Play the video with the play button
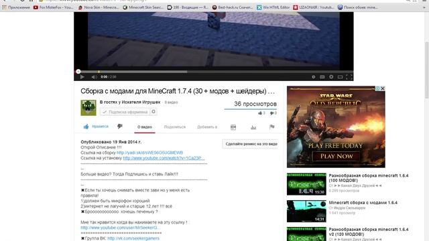This screenshot has width=429, height=241. point(82,77)
